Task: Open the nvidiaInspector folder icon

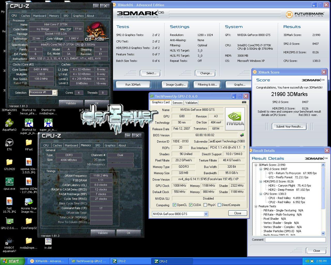Action: pos(29,241)
